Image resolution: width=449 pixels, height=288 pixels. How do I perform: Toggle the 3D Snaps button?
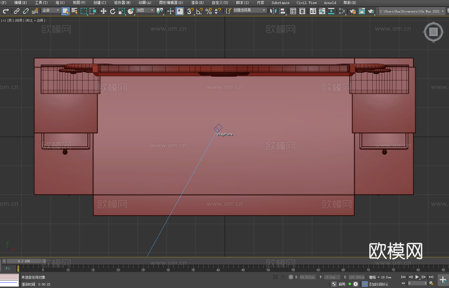click(190, 11)
